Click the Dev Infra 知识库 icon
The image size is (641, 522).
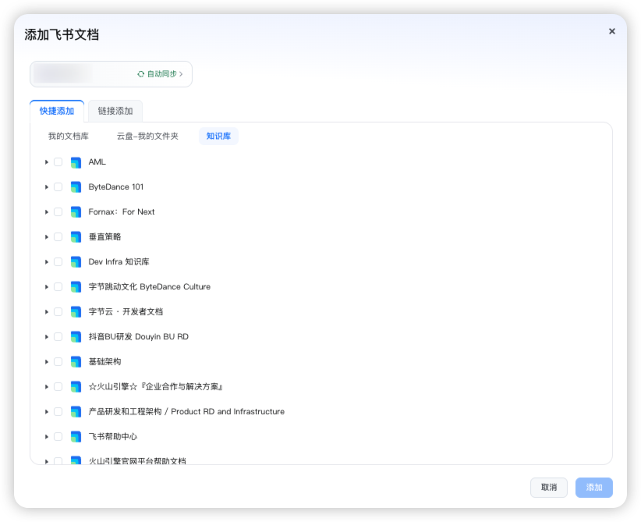tap(76, 262)
